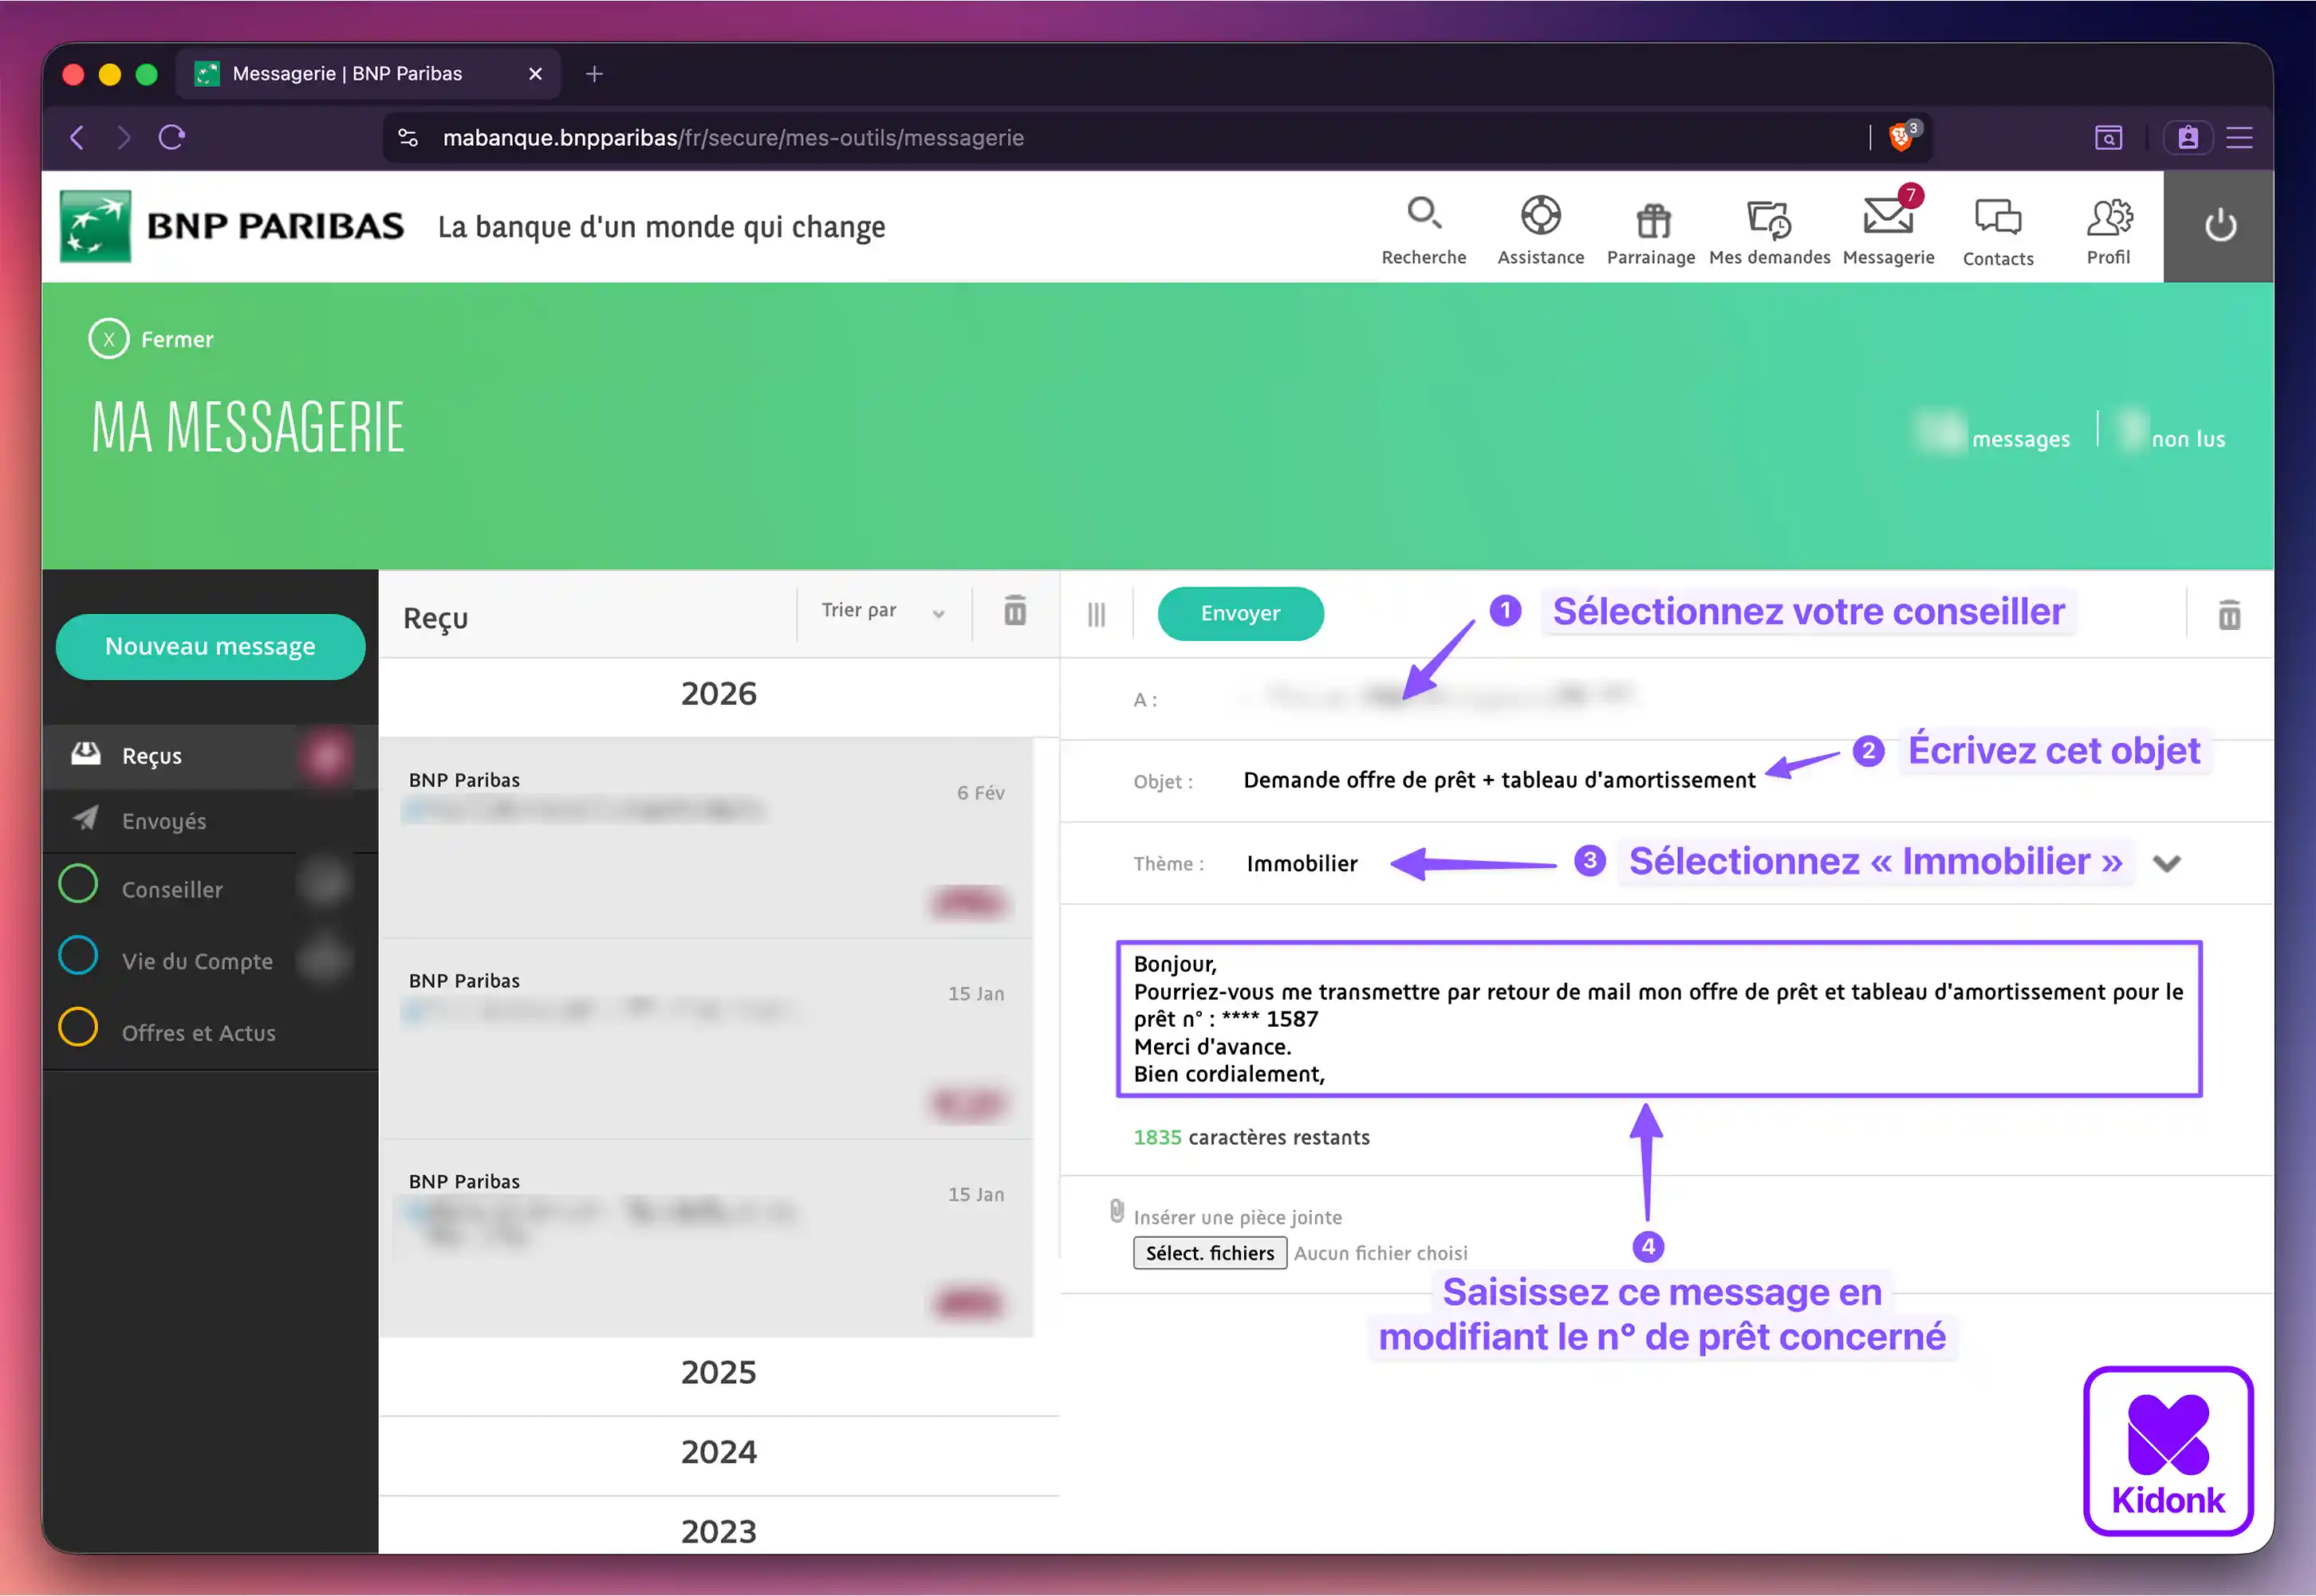Expand the Thème dropdown chevron

click(x=2166, y=863)
